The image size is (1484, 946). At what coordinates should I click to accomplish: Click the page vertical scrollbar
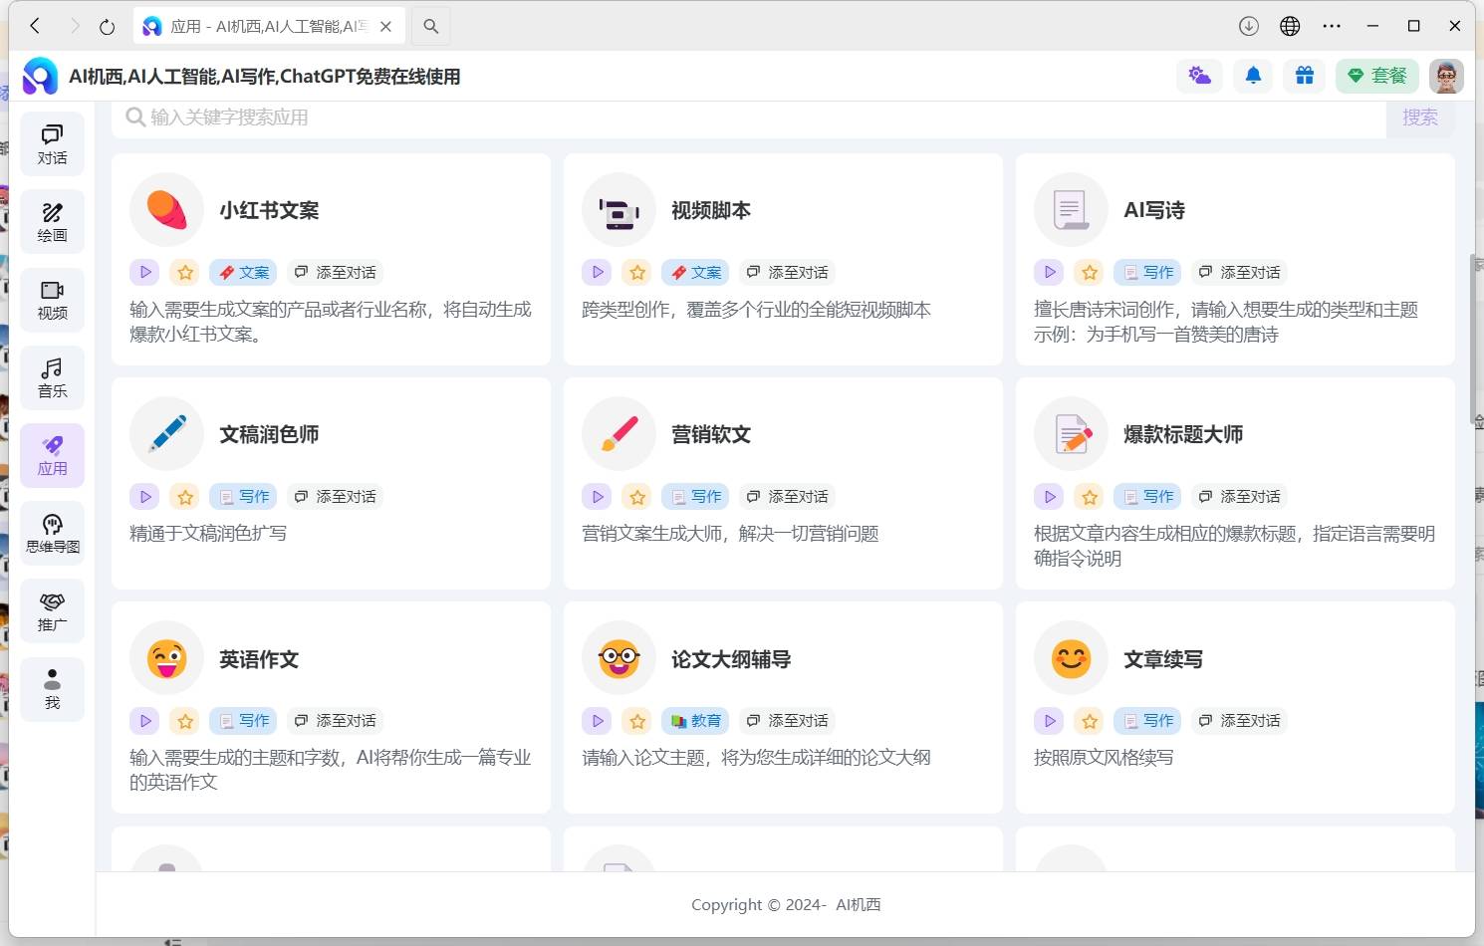(1473, 339)
